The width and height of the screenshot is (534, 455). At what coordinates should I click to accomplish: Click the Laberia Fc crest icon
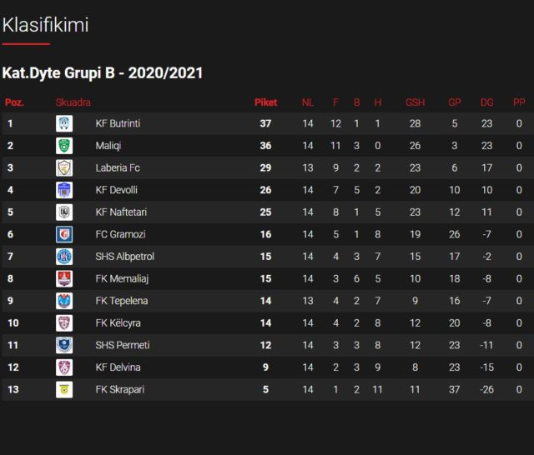click(64, 168)
